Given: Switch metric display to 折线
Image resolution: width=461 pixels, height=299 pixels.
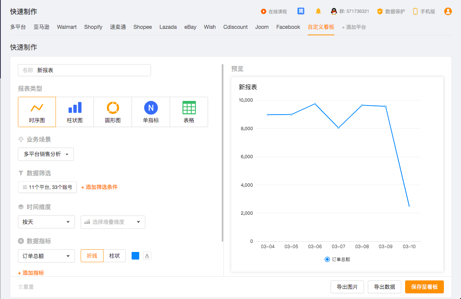Looking at the screenshot, I should (x=92, y=256).
